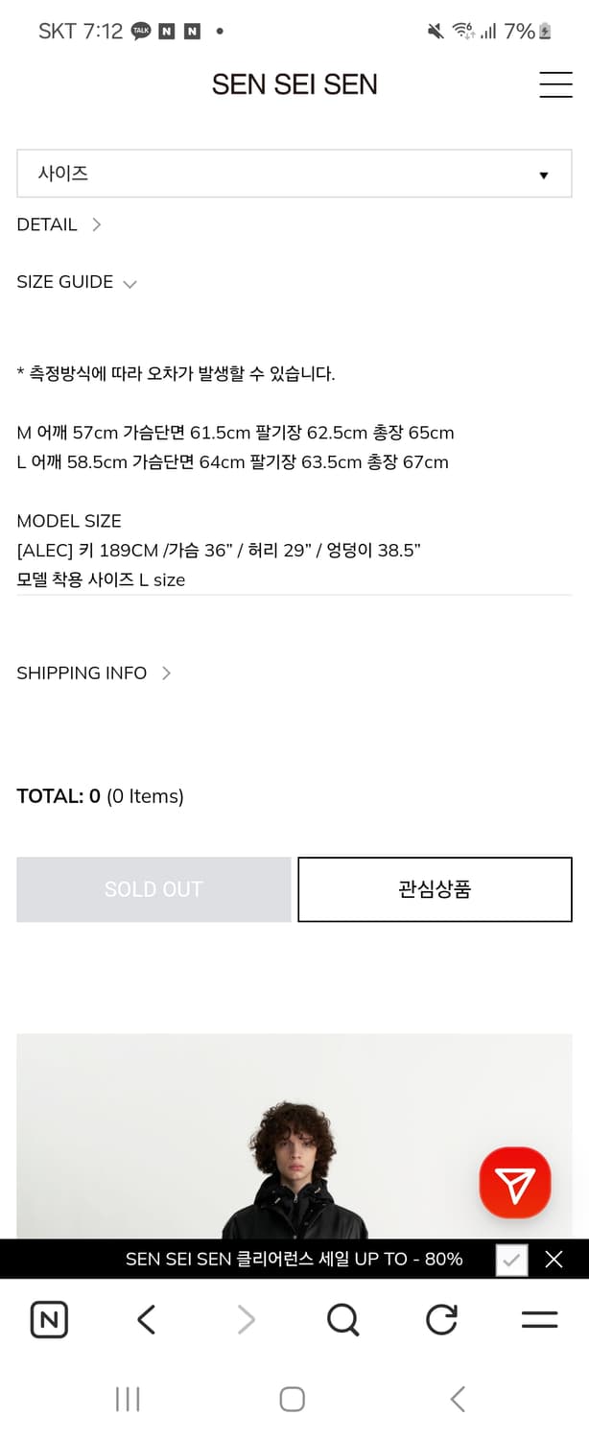Tap the red paper-plane floating button

coord(515,1183)
